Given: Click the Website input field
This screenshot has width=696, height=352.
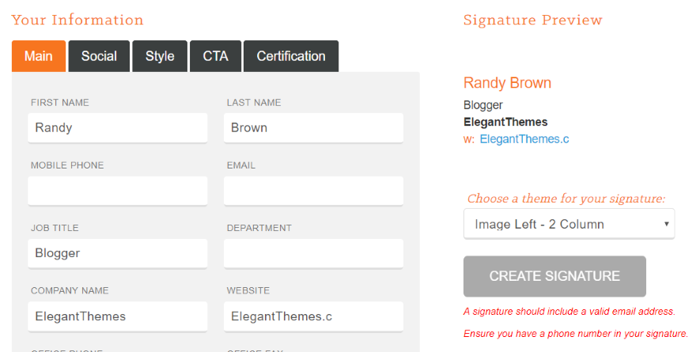Looking at the screenshot, I should pyautogui.click(x=313, y=316).
